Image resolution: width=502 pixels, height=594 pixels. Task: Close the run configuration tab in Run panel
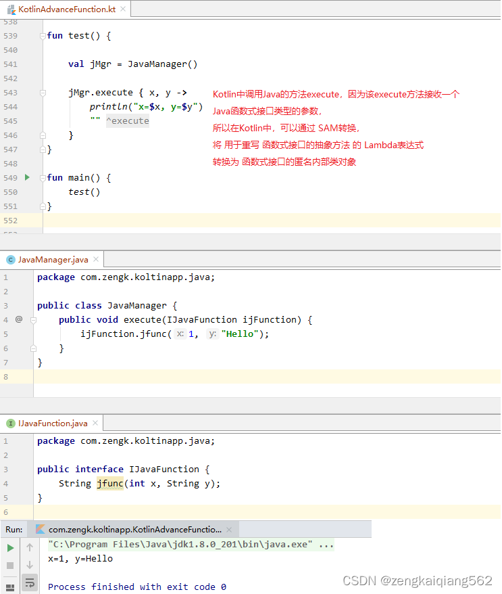229,529
